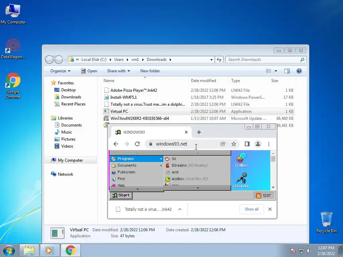Open Windows Explorer from taskbar
This screenshot has width=343, height=257.
click(x=29, y=250)
